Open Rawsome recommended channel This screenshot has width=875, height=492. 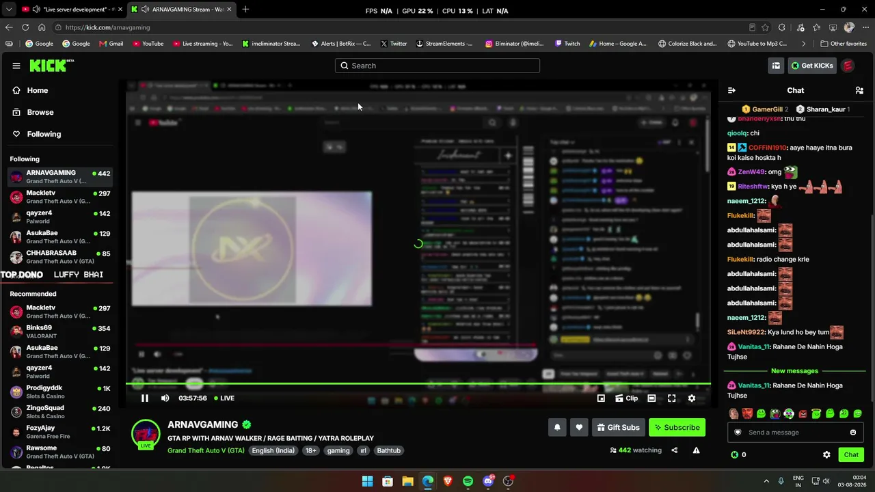click(x=60, y=452)
